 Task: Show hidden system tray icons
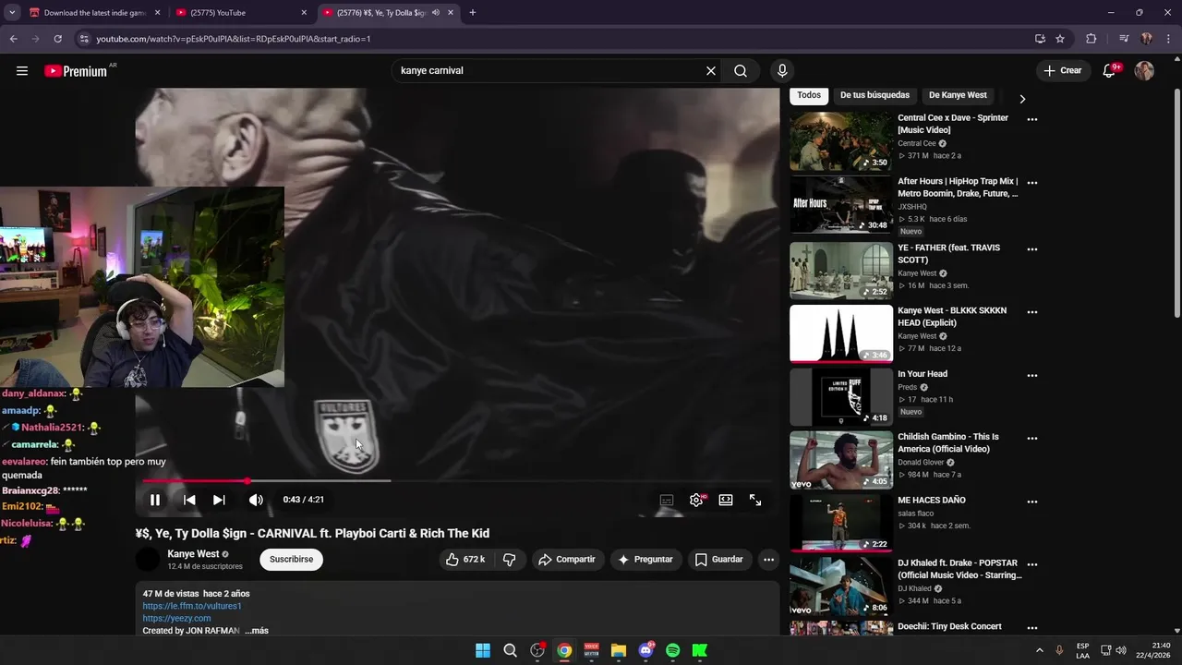click(x=1039, y=650)
